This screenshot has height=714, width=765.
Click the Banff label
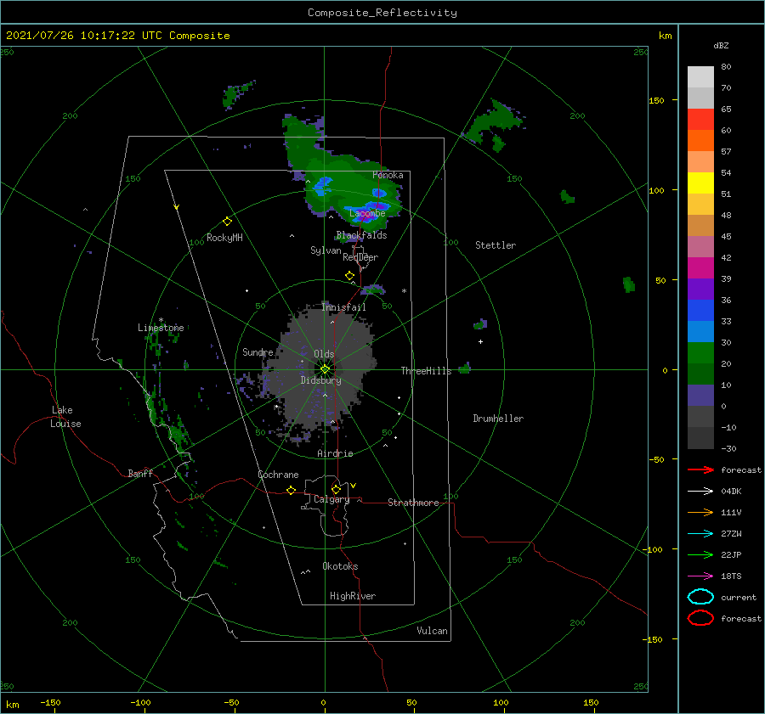point(140,473)
